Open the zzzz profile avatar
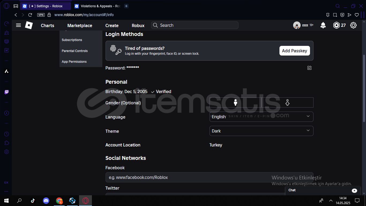366x206 pixels. tap(297, 25)
